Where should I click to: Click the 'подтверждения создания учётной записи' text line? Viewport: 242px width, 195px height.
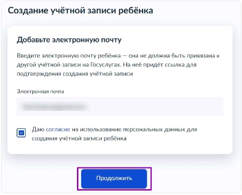pyautogui.click(x=75, y=74)
